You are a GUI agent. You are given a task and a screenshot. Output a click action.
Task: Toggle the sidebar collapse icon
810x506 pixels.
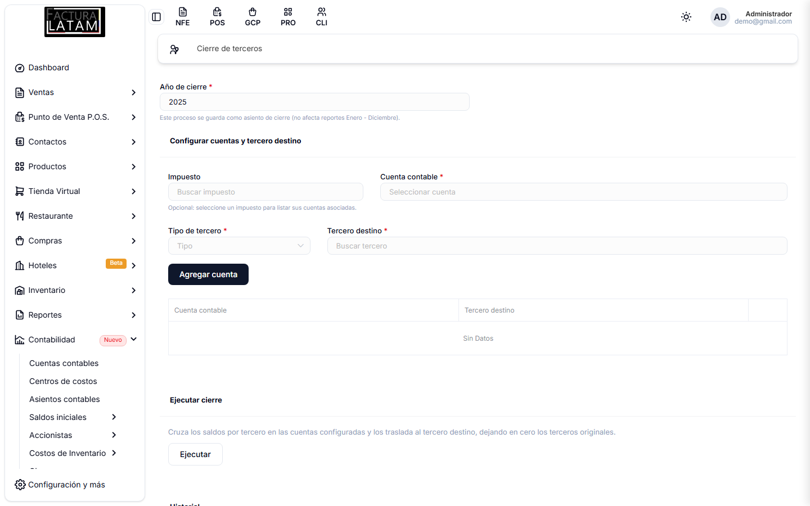tap(156, 17)
